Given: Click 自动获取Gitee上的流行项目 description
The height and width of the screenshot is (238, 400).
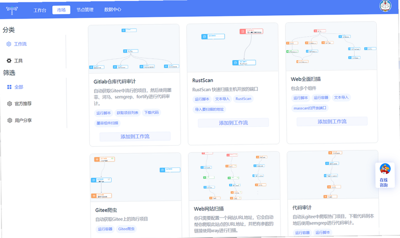Looking at the screenshot, I should tap(121, 219).
